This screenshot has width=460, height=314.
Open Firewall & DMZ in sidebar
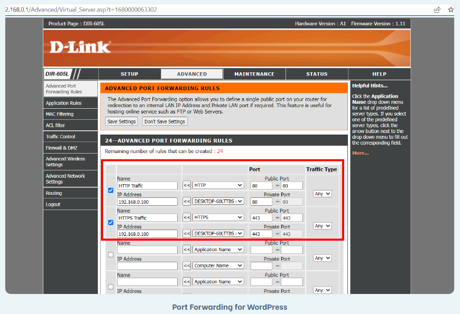70,148
